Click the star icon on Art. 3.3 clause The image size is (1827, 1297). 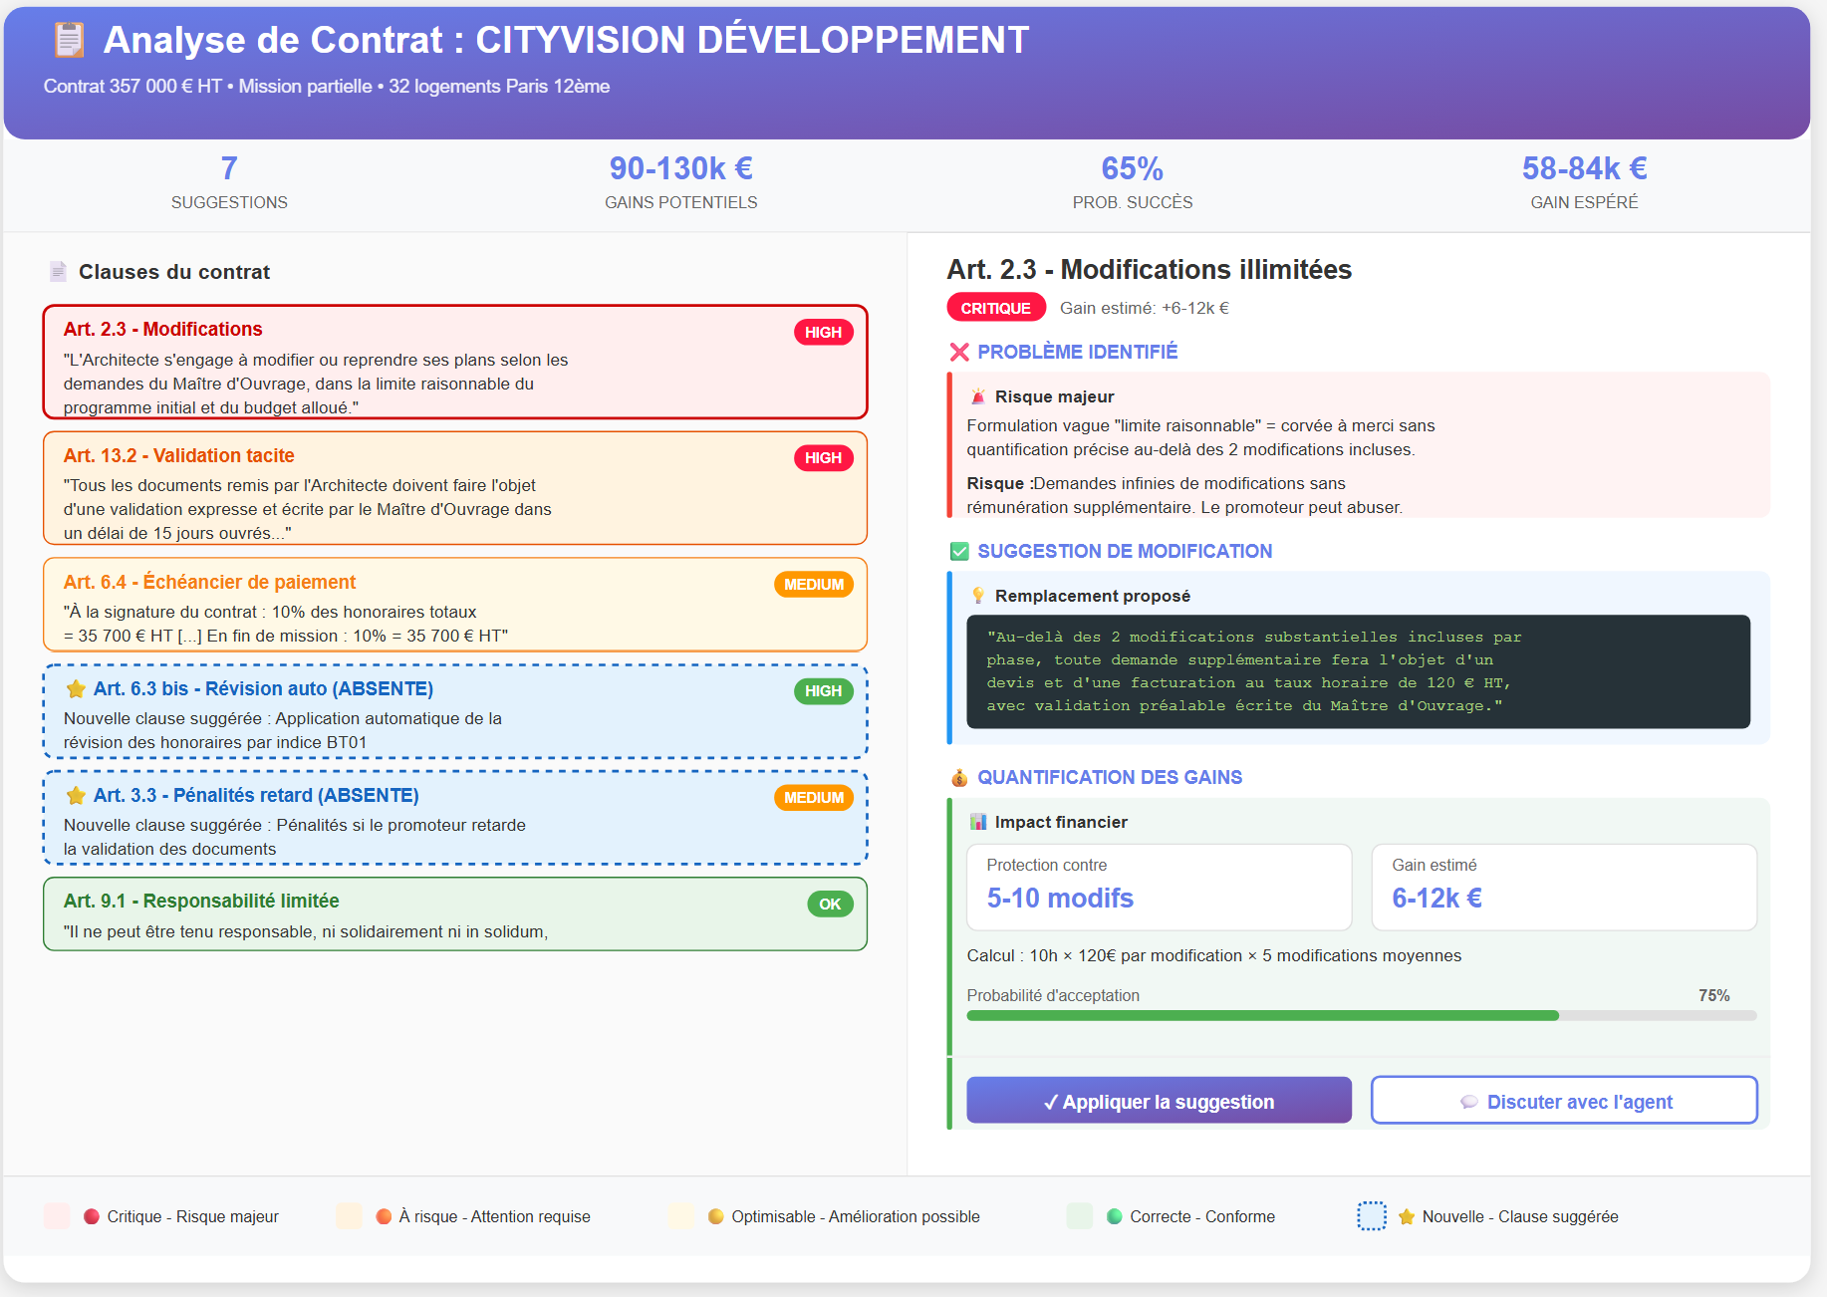[x=77, y=795]
